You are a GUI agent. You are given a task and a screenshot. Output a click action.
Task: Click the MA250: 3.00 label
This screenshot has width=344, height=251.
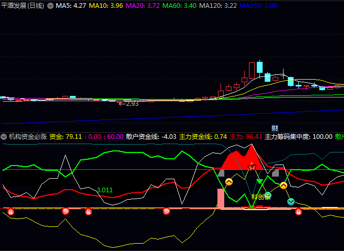[x=258, y=6]
